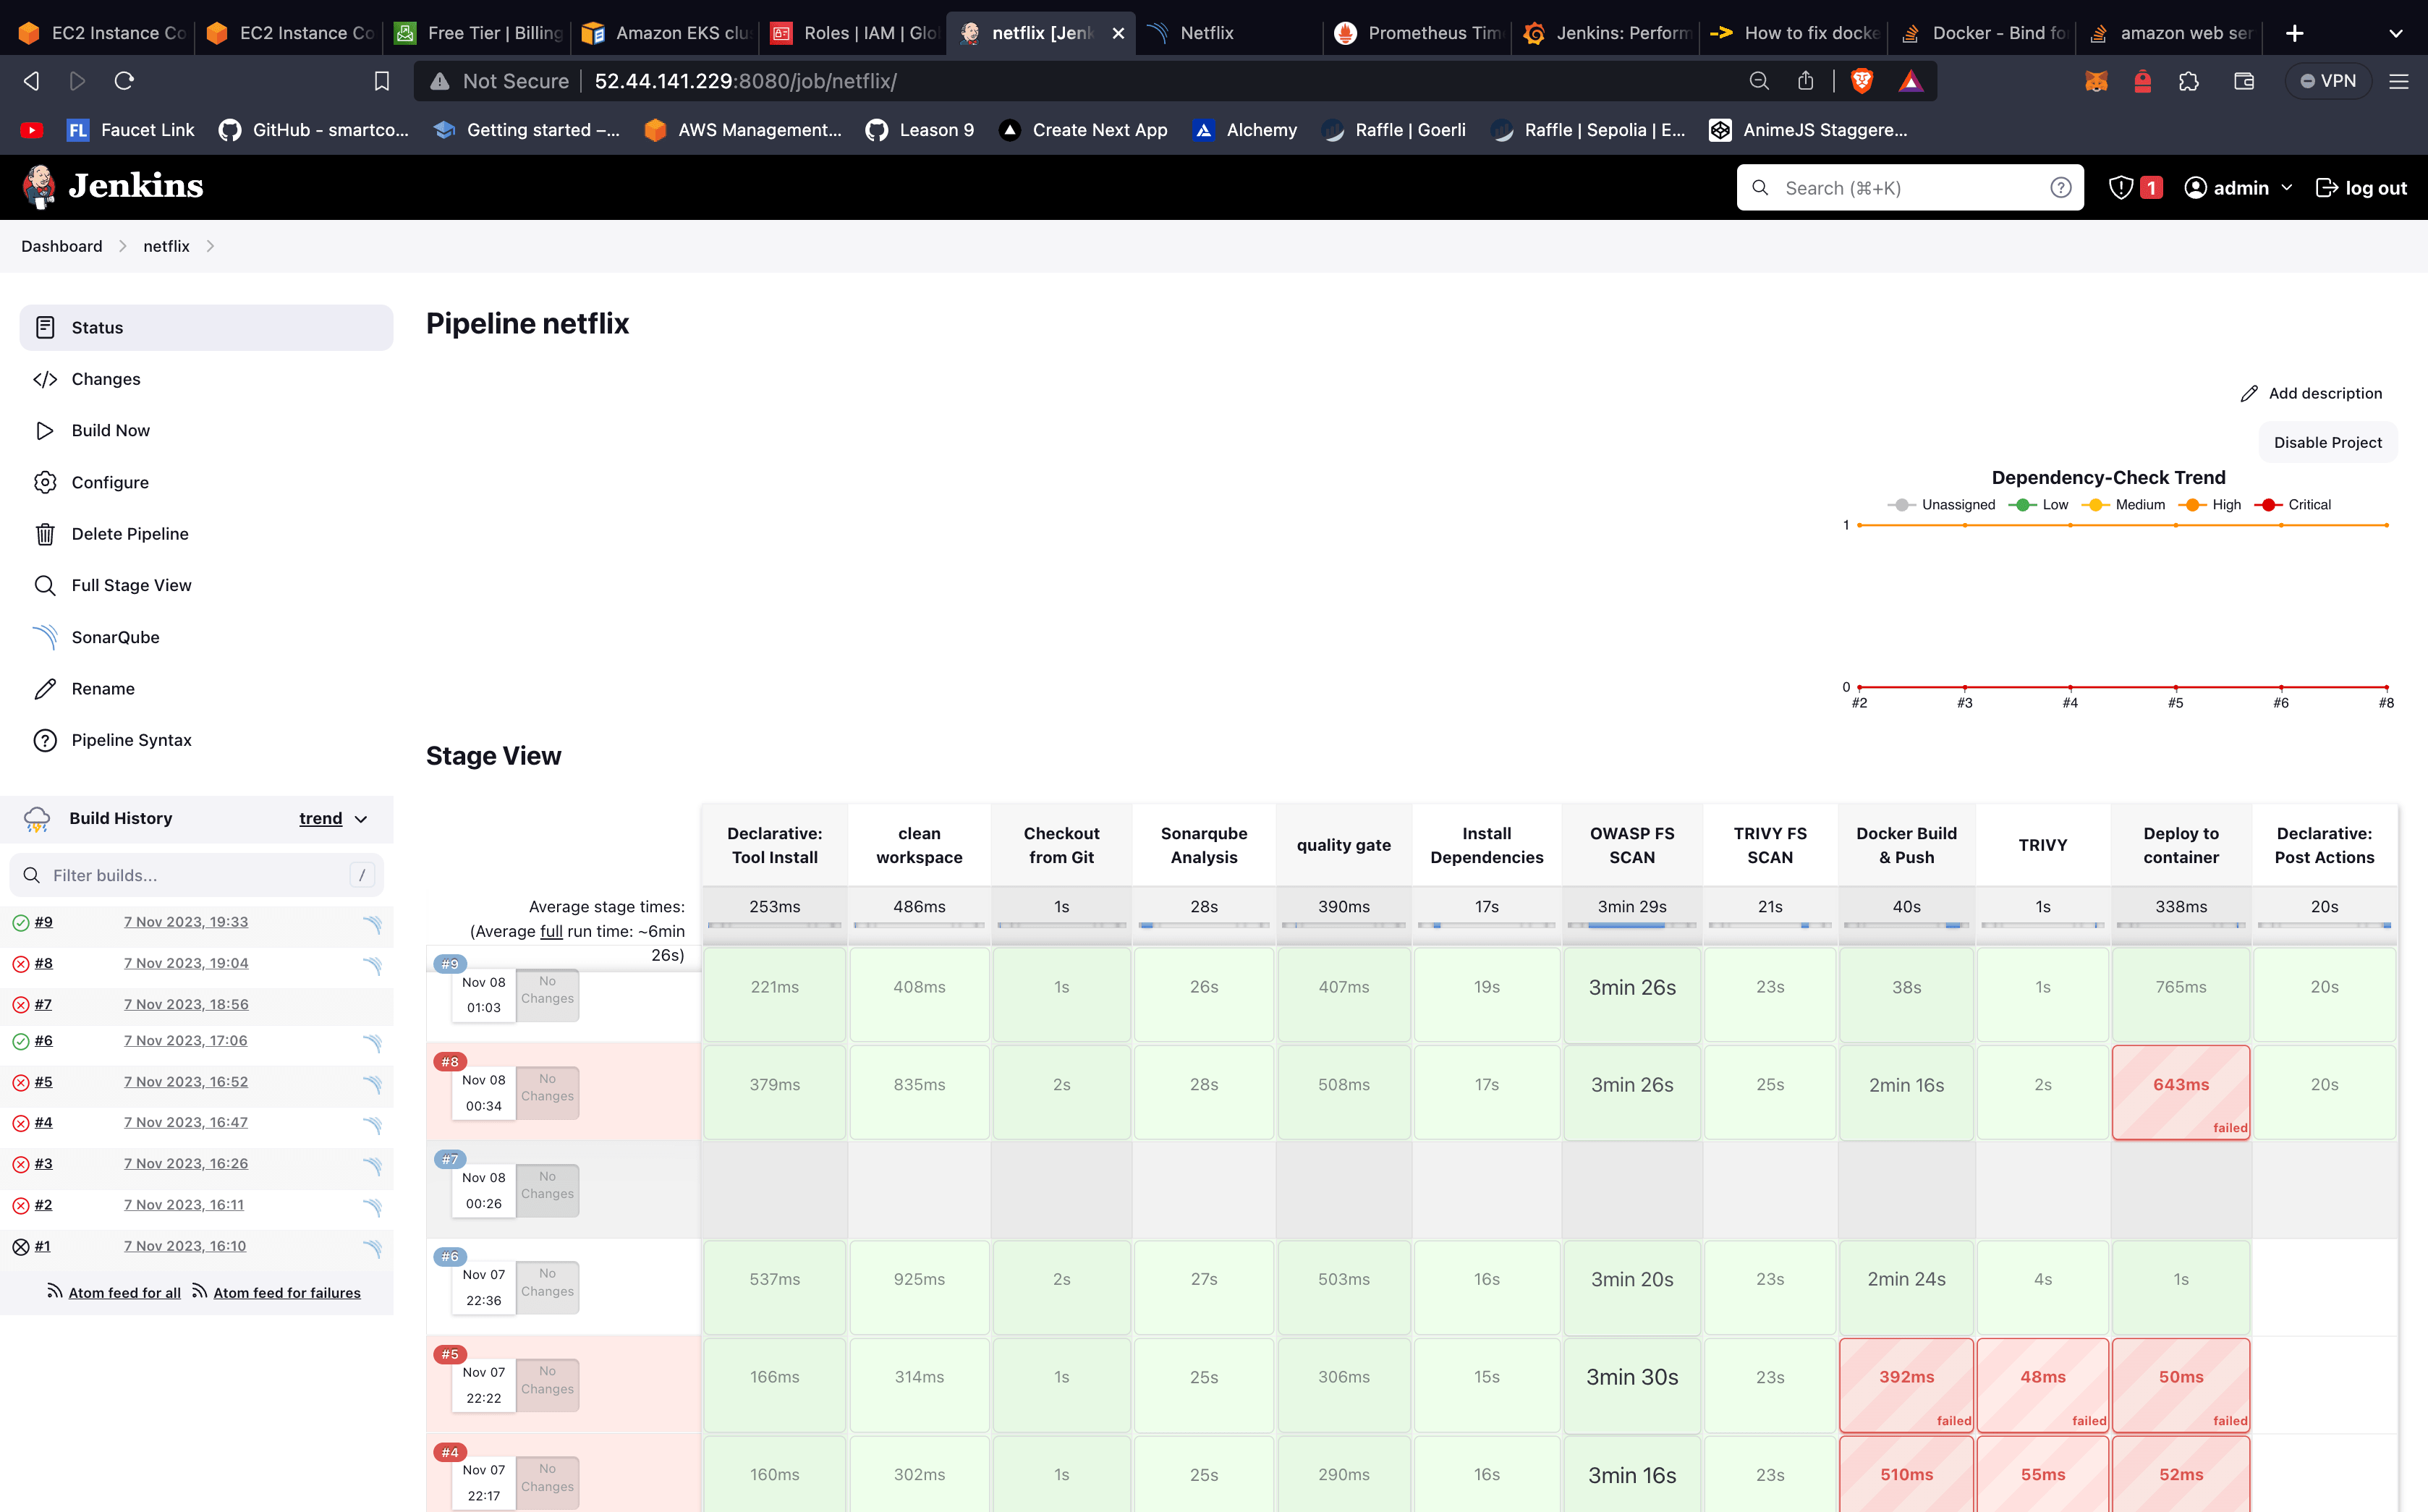Toggle the VPN button
Image resolution: width=2428 pixels, height=1512 pixels.
click(x=2327, y=81)
